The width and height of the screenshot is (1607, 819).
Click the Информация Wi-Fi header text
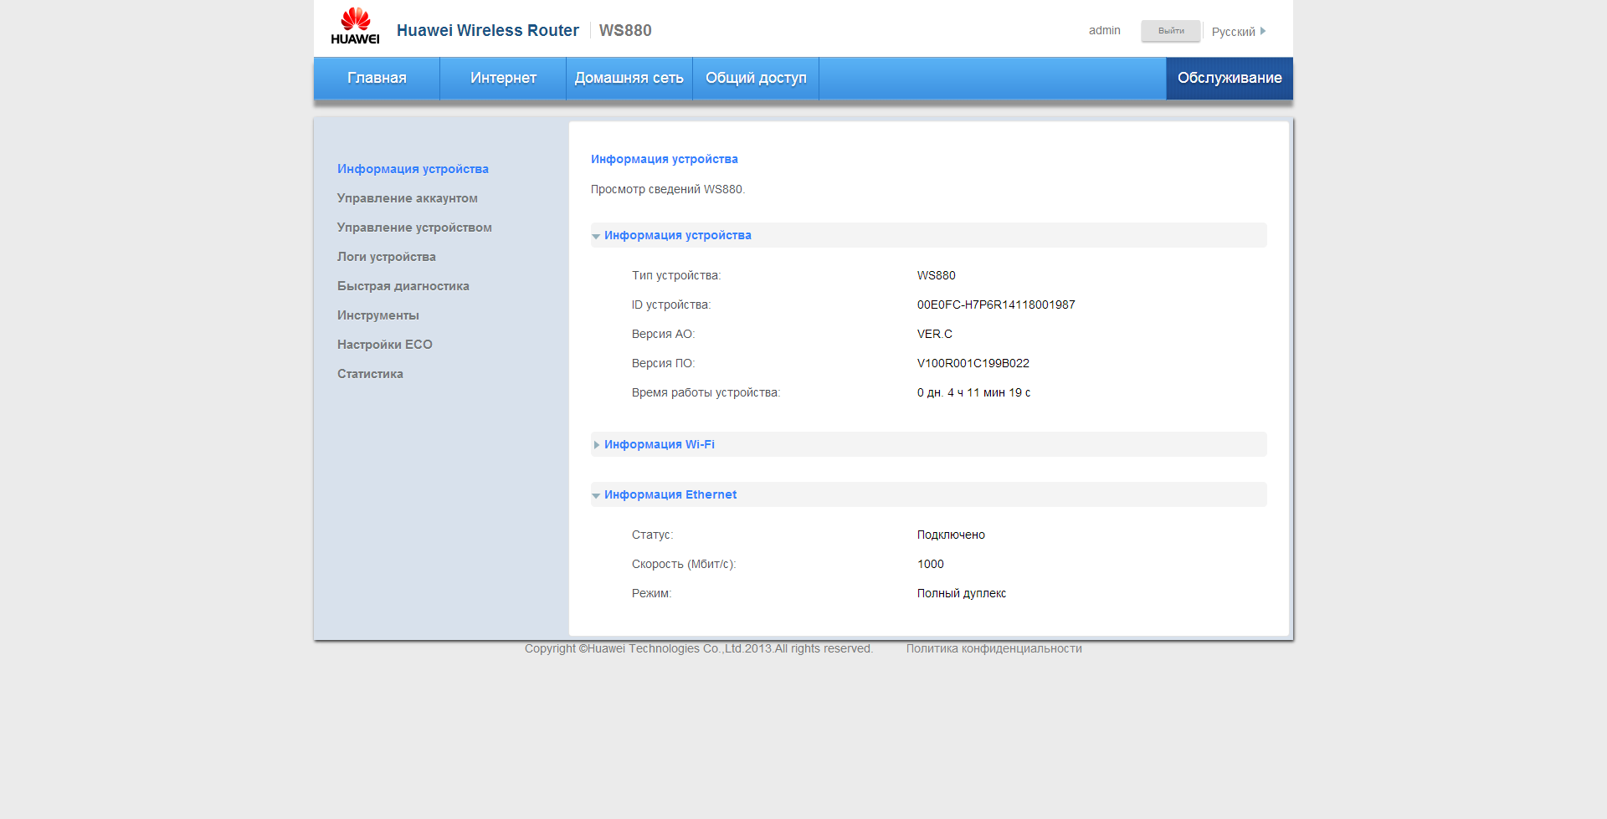coord(660,444)
